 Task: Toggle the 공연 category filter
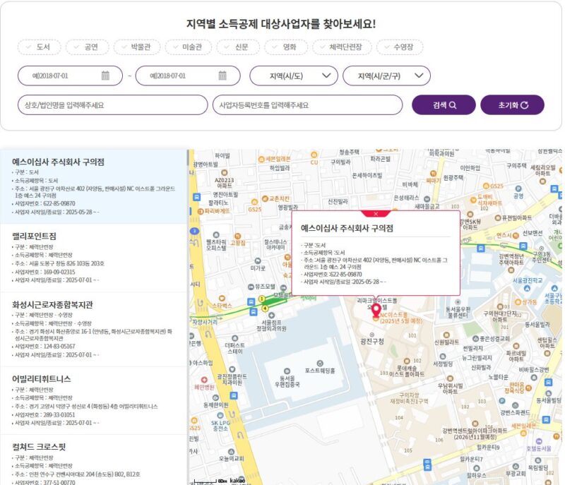pyautogui.click(x=87, y=47)
